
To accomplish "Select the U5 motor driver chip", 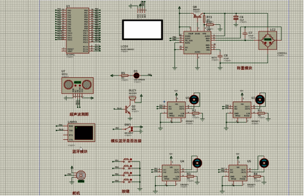I will point(238,173).
